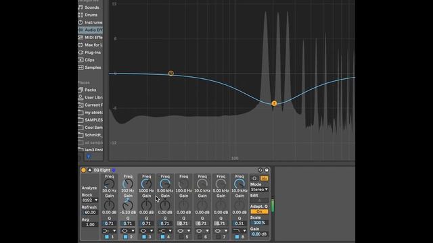Screen dimensions: 433x243
Task: Click the band 3 Freq knob at 1000 Hz
Action: 146,184
